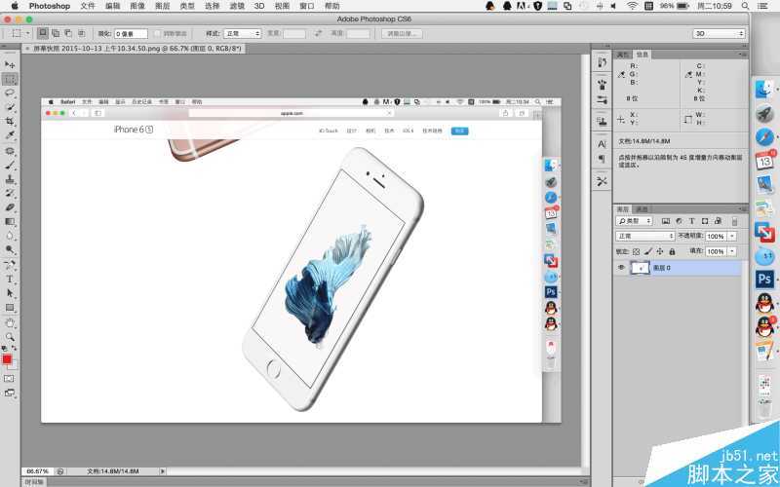Select the Hand tool
This screenshot has width=780, height=487.
(x=10, y=322)
